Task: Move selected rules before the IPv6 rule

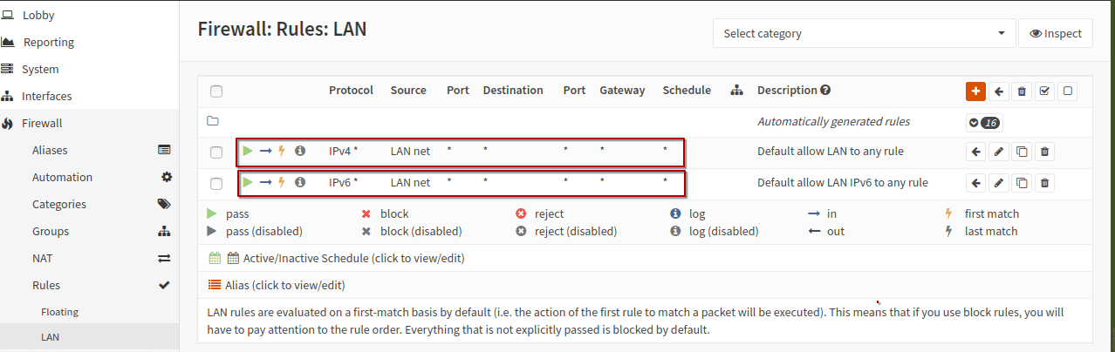Action: tap(976, 183)
